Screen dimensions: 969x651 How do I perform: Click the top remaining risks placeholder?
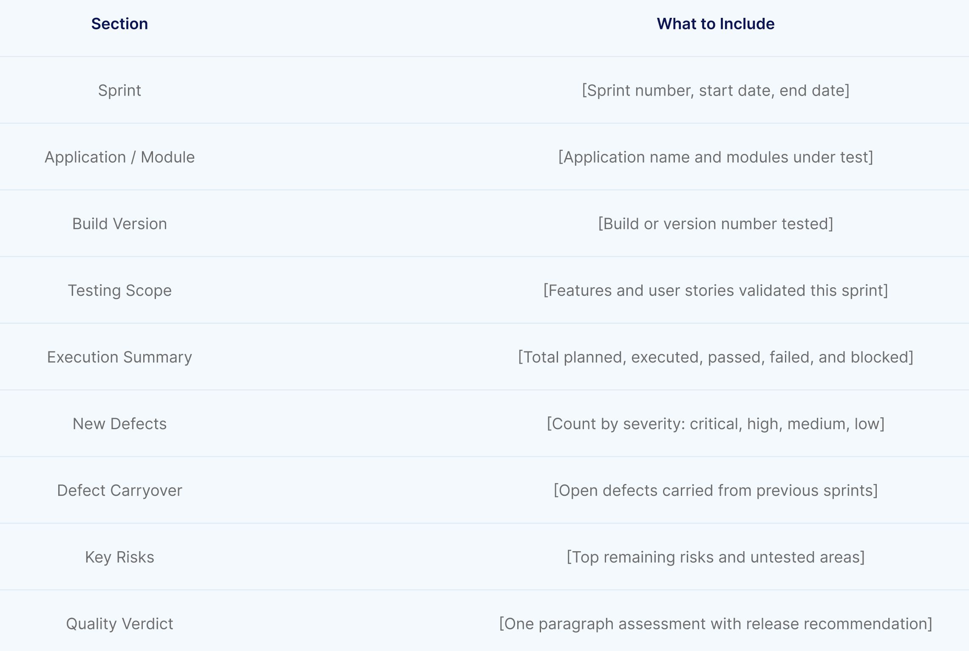(x=715, y=557)
